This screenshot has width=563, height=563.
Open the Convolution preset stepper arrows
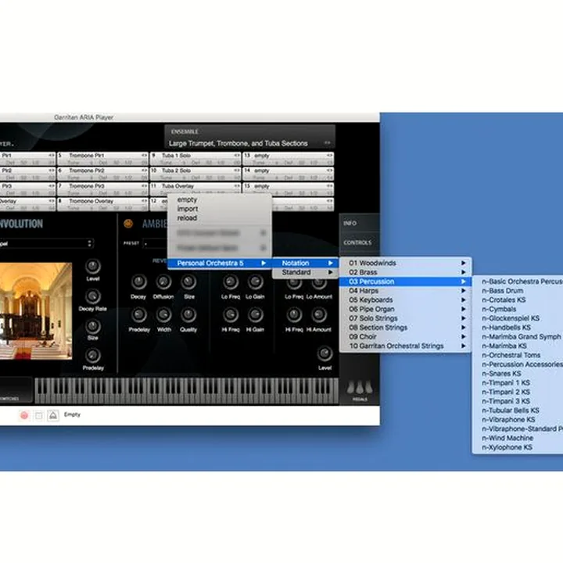pos(89,243)
